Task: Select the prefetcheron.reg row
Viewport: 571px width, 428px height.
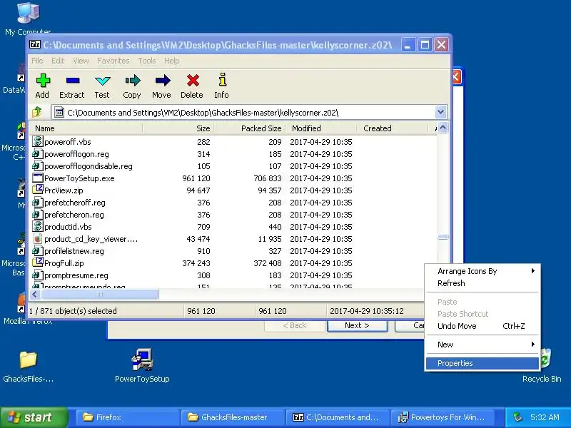Action: coord(233,215)
